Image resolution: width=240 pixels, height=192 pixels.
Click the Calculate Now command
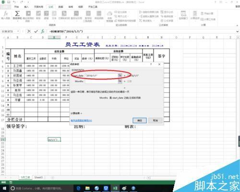207,13
